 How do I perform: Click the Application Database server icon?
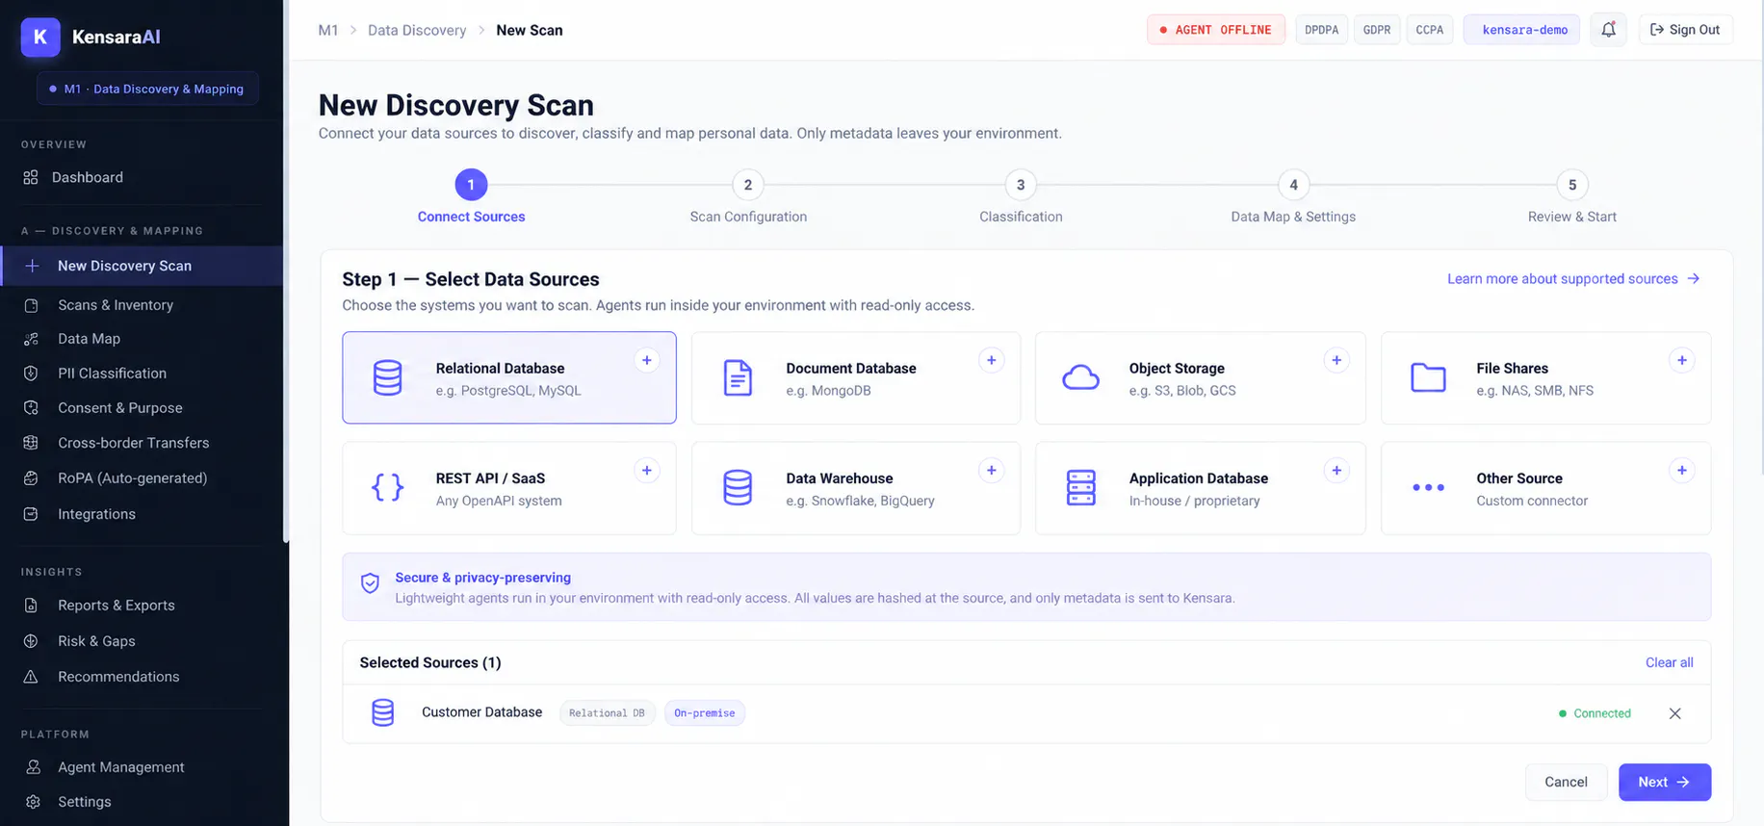[1080, 487]
